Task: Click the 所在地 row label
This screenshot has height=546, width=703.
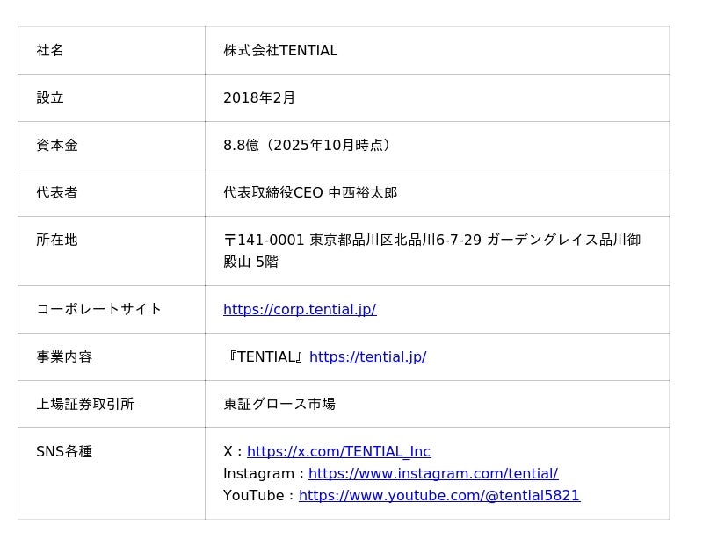Action: [x=57, y=240]
